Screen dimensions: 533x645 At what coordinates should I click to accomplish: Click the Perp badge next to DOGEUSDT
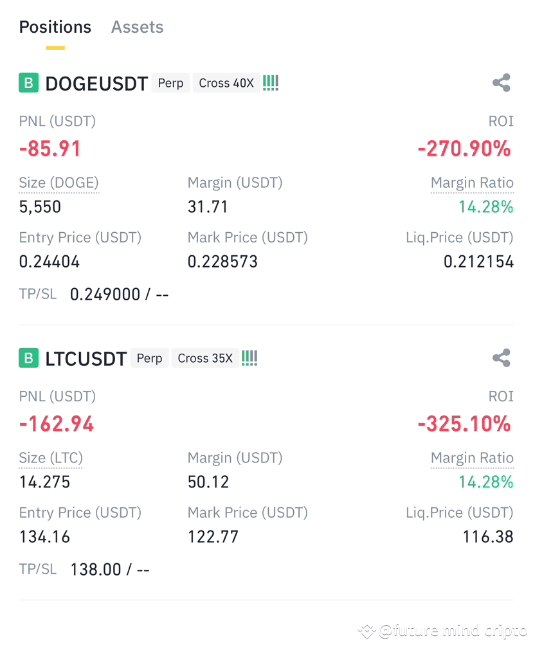coord(170,83)
